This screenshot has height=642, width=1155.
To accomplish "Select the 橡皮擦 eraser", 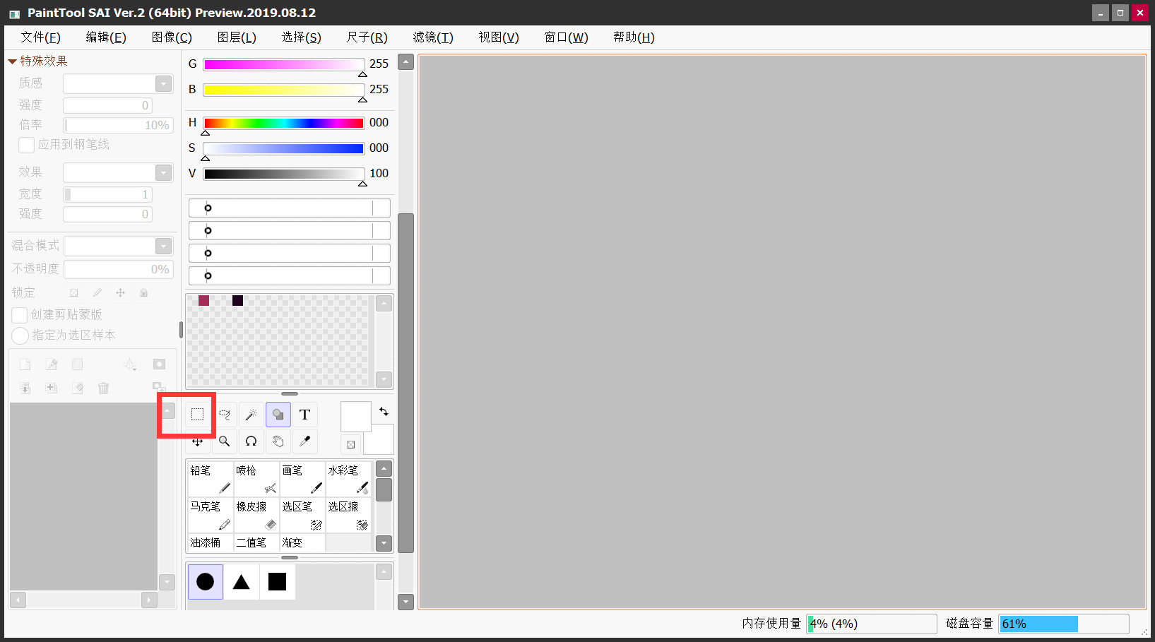I will pos(256,515).
